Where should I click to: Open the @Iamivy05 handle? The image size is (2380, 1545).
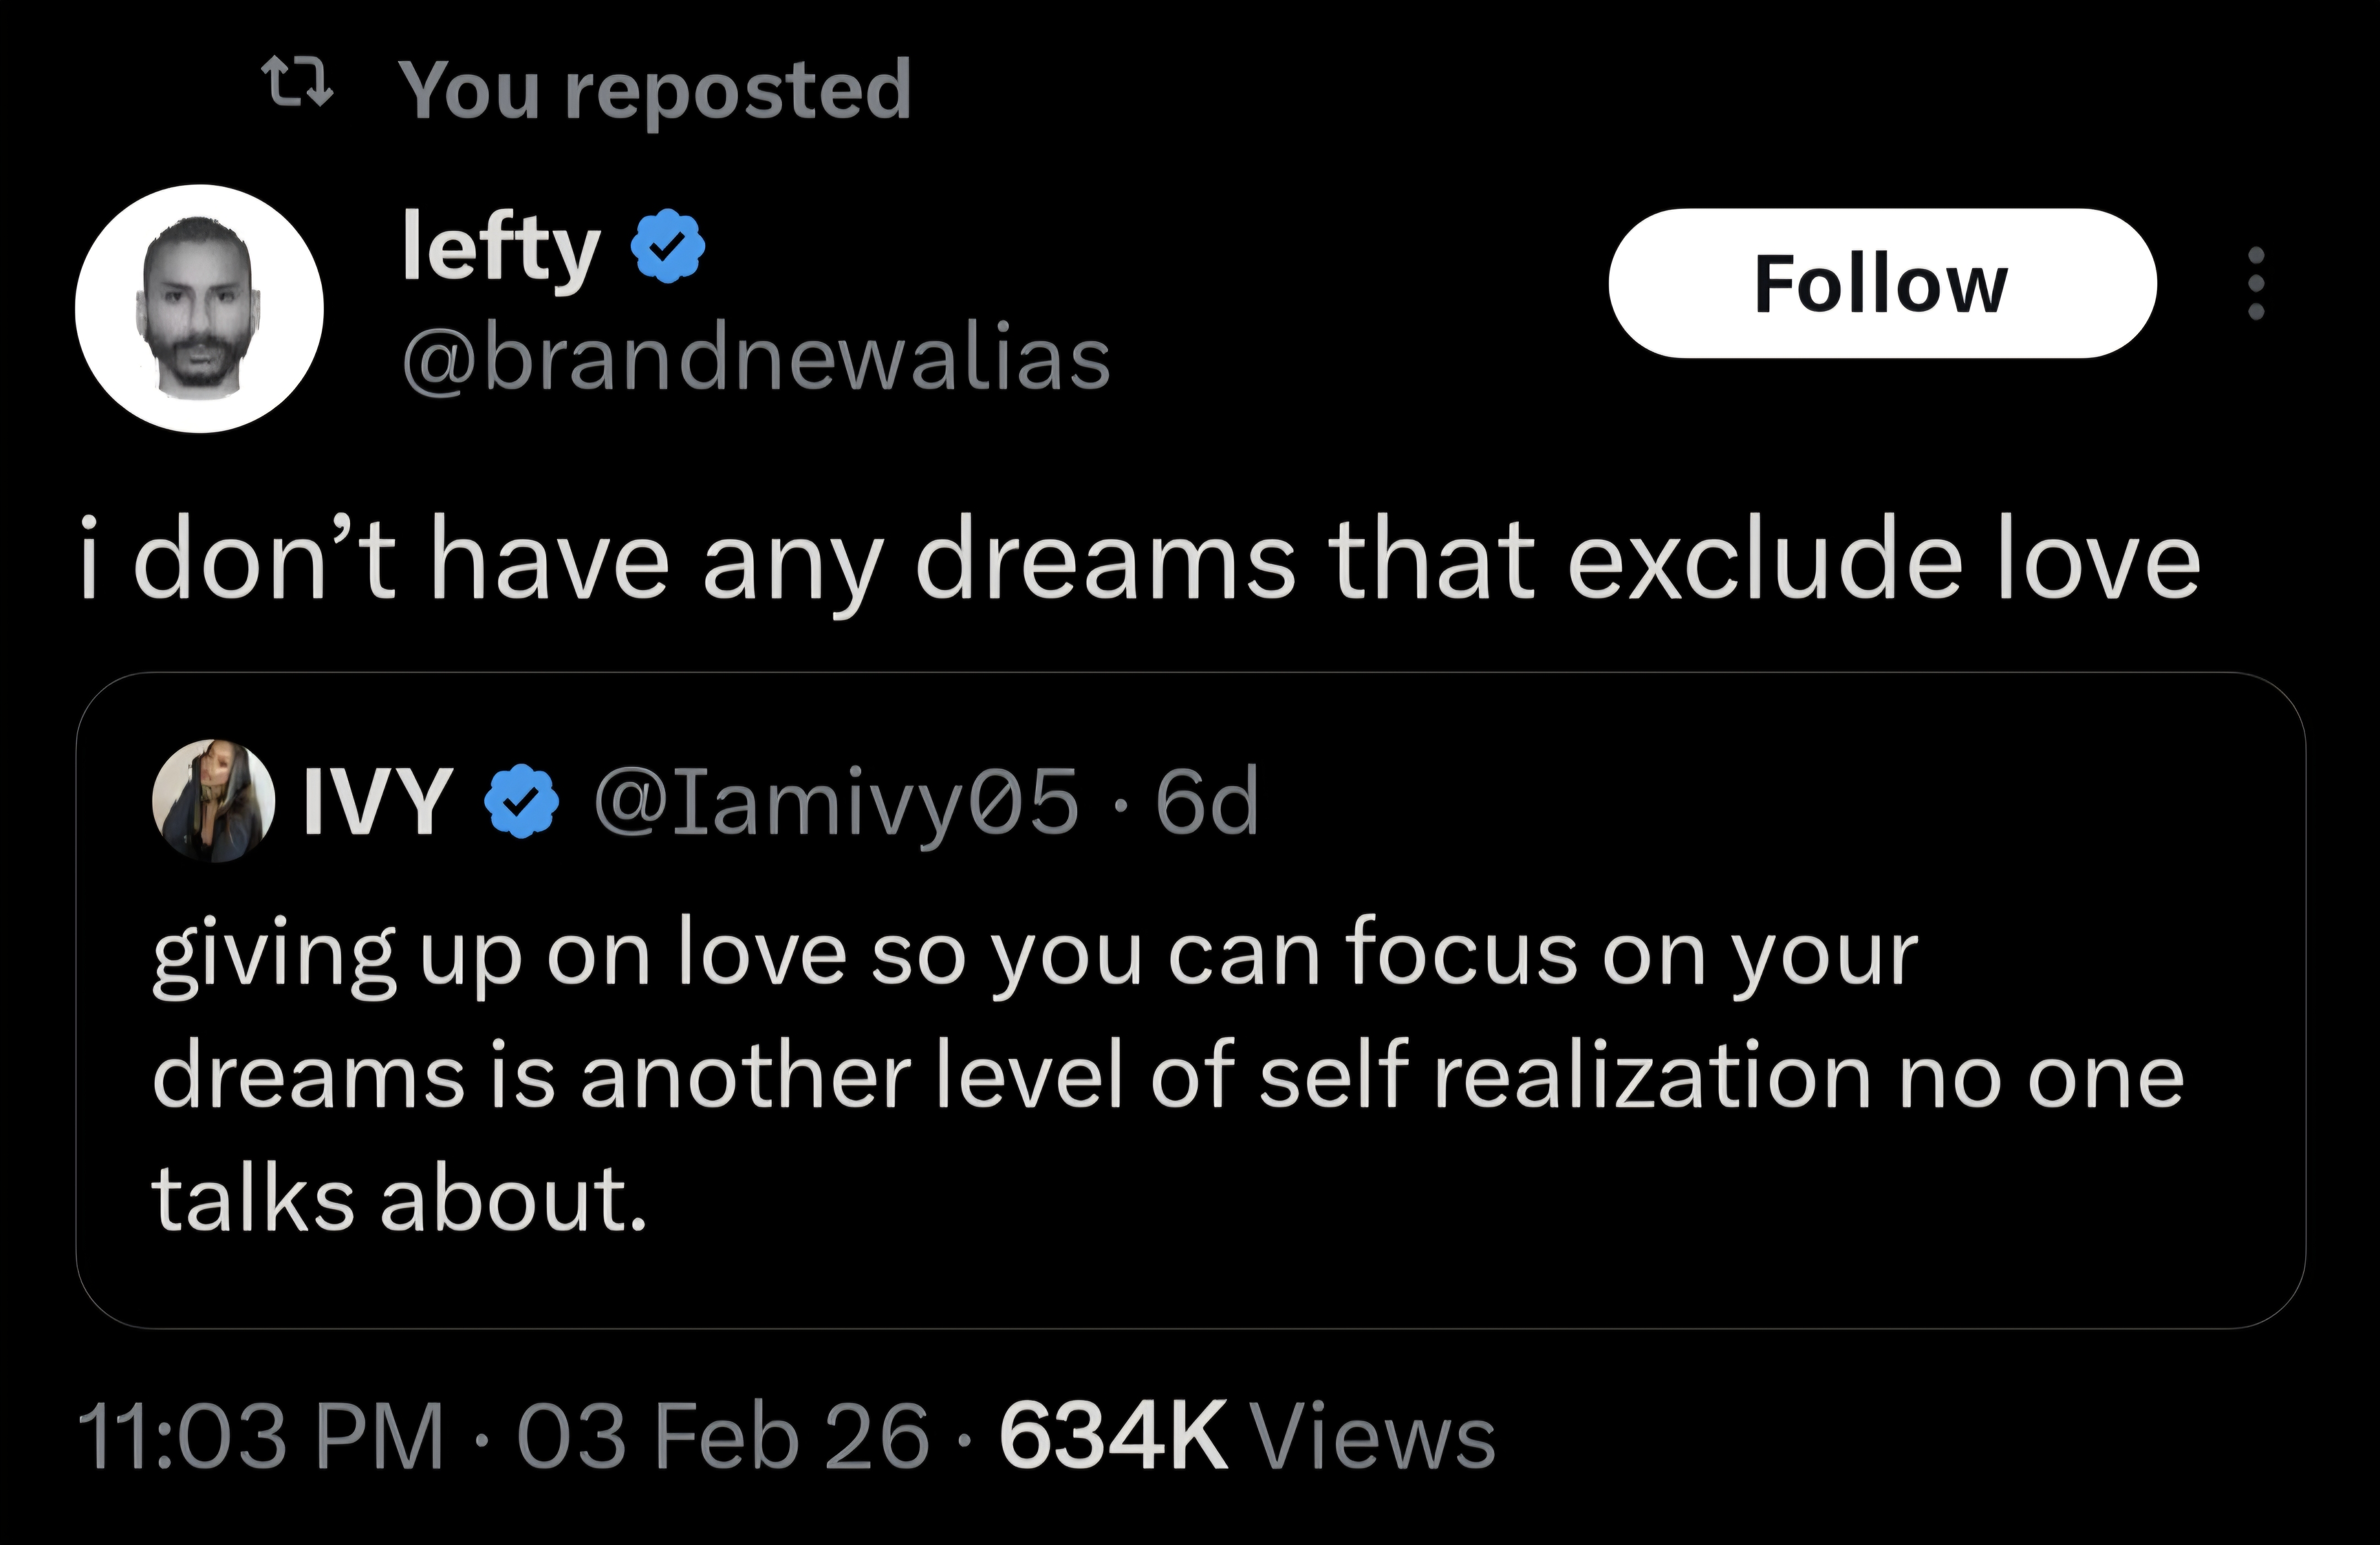click(837, 802)
